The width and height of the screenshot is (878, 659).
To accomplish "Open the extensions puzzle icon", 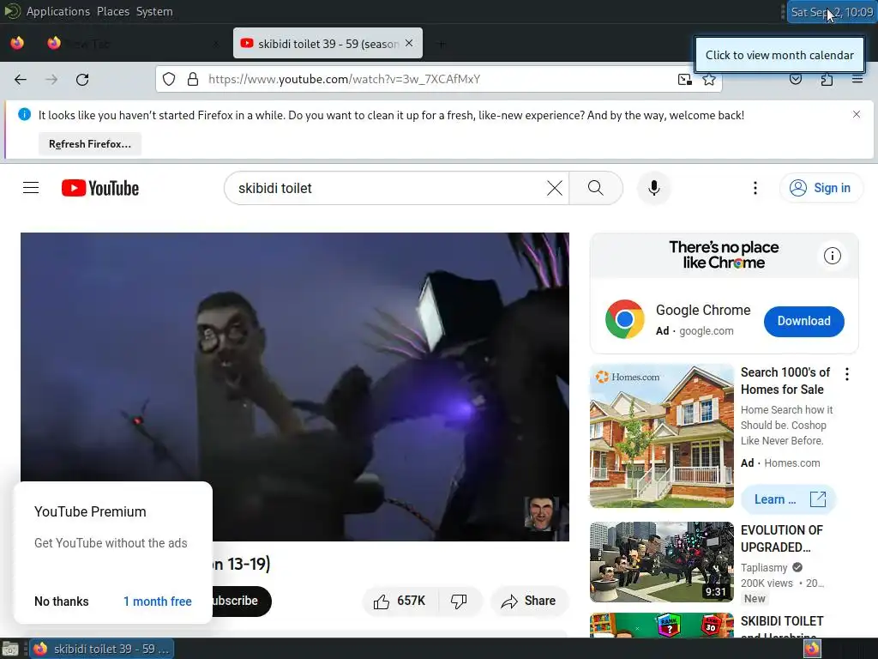I will click(827, 79).
